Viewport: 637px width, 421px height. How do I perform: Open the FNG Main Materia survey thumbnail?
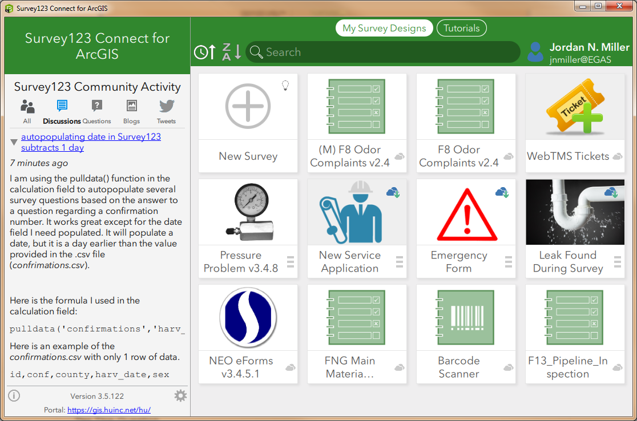[x=357, y=318]
